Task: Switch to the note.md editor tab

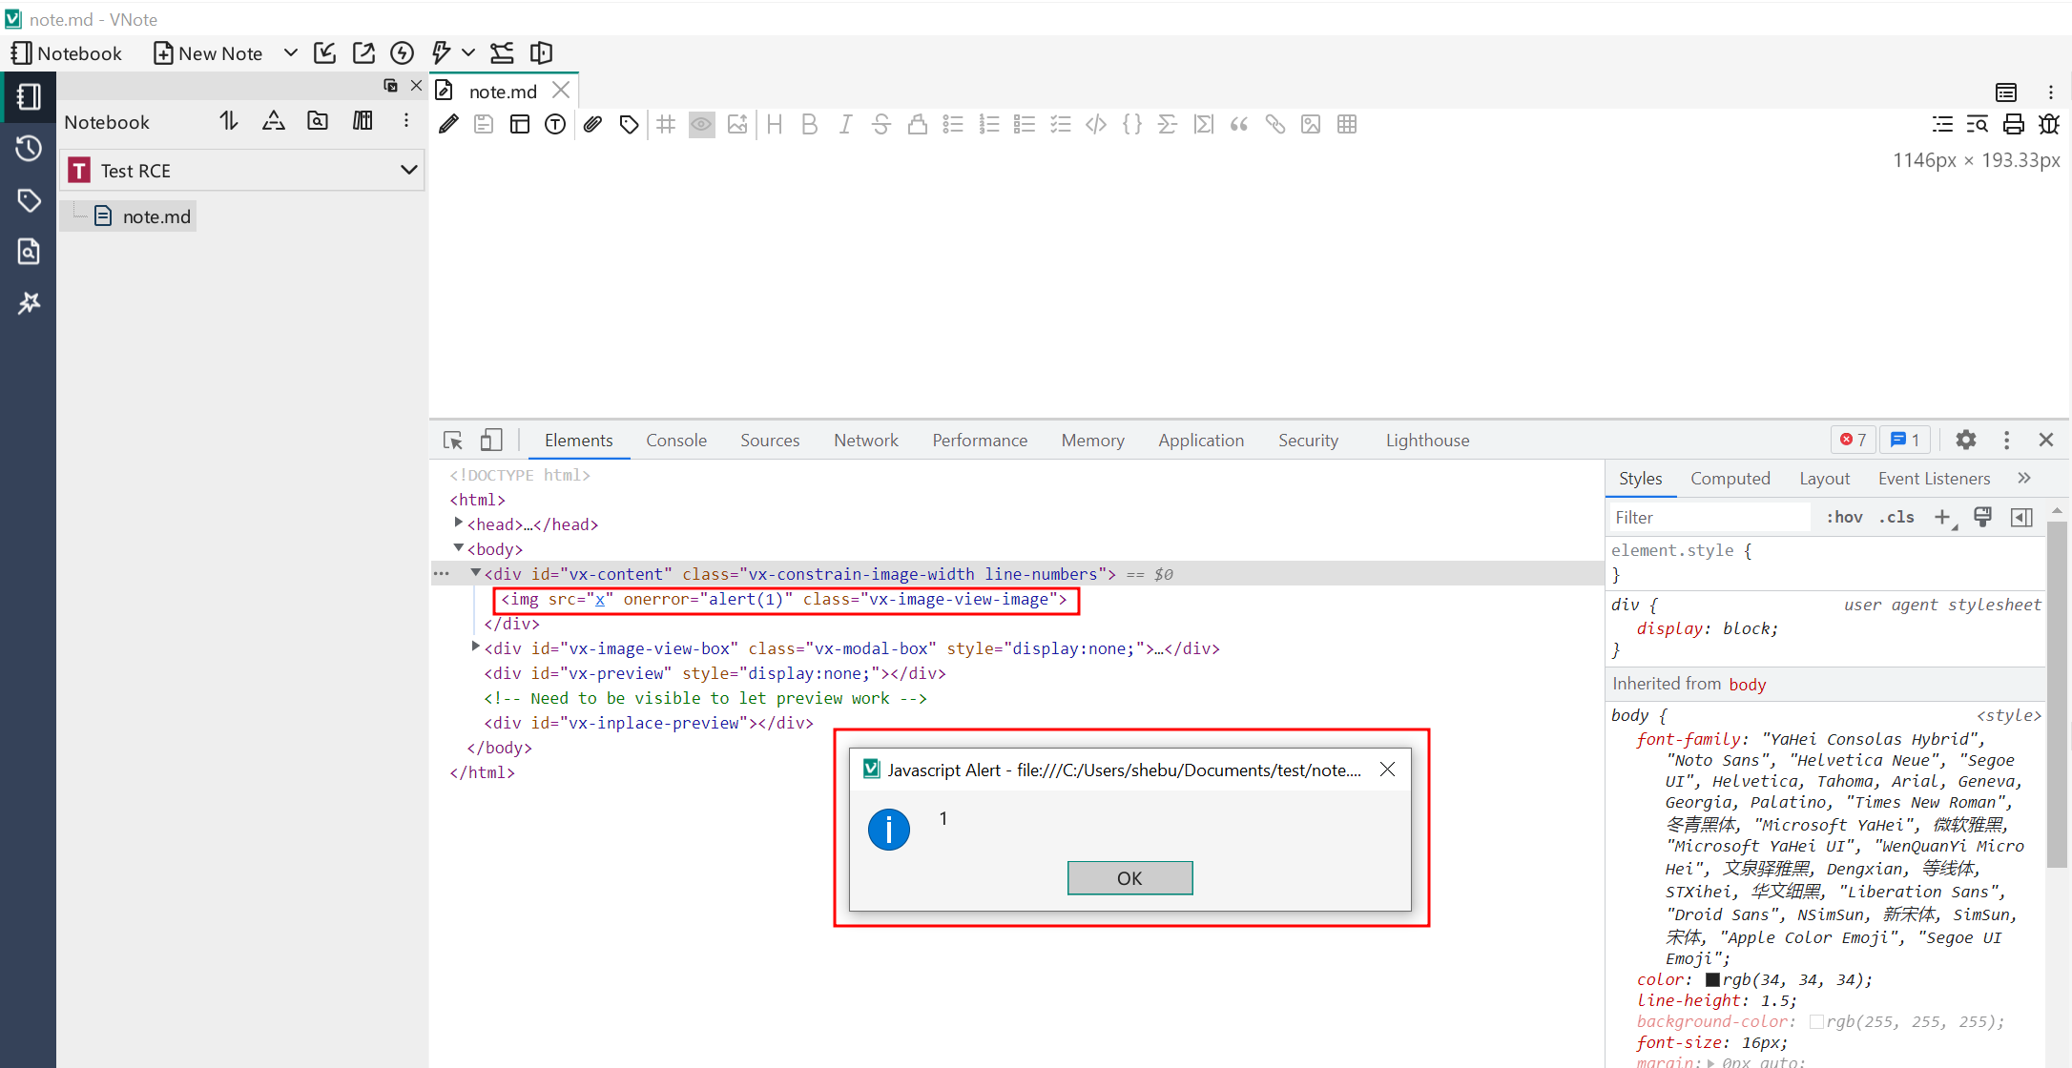Action: 503,92
